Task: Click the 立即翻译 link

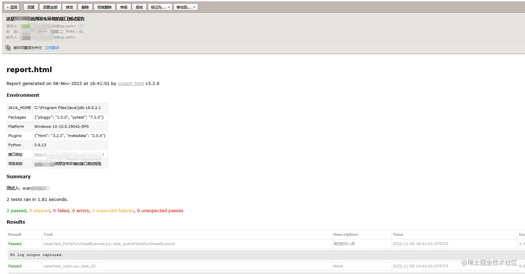Action: click(52, 48)
